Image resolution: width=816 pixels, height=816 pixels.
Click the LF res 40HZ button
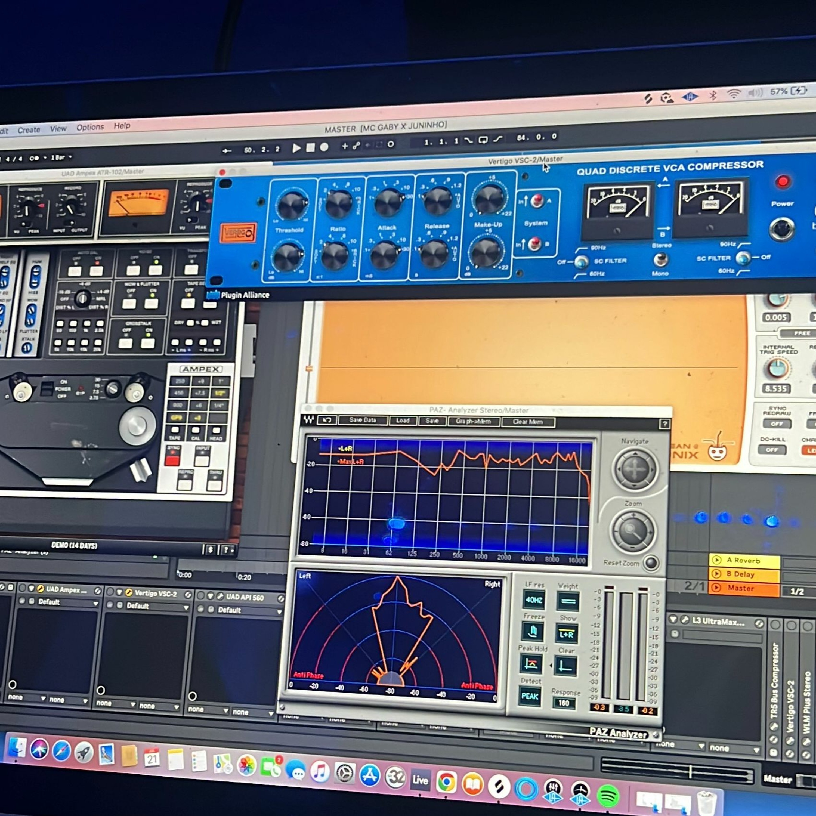pyautogui.click(x=534, y=600)
